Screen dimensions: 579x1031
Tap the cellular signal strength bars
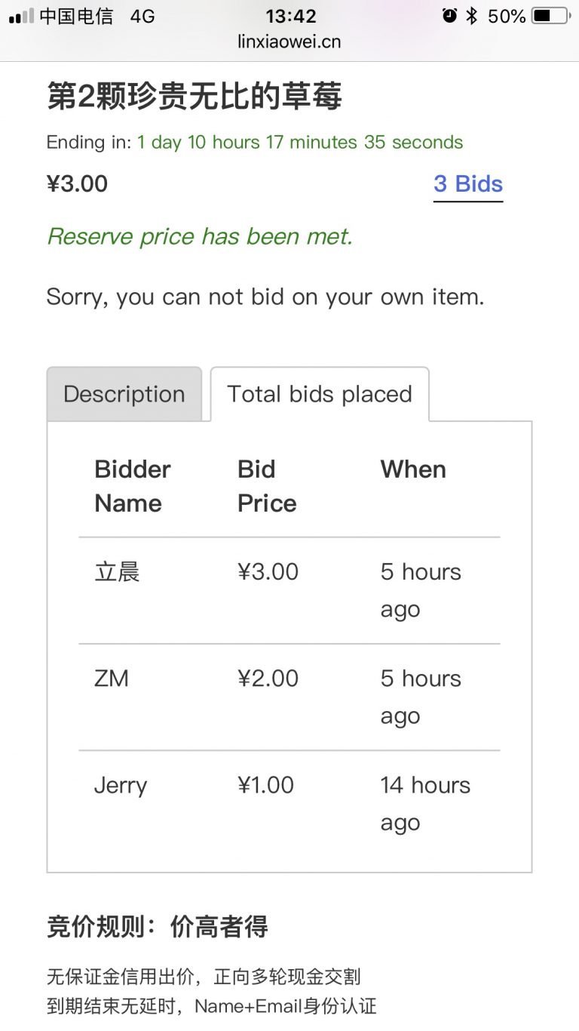click(22, 16)
